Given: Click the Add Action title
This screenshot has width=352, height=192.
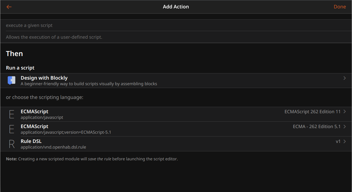Looking at the screenshot, I should point(176,7).
